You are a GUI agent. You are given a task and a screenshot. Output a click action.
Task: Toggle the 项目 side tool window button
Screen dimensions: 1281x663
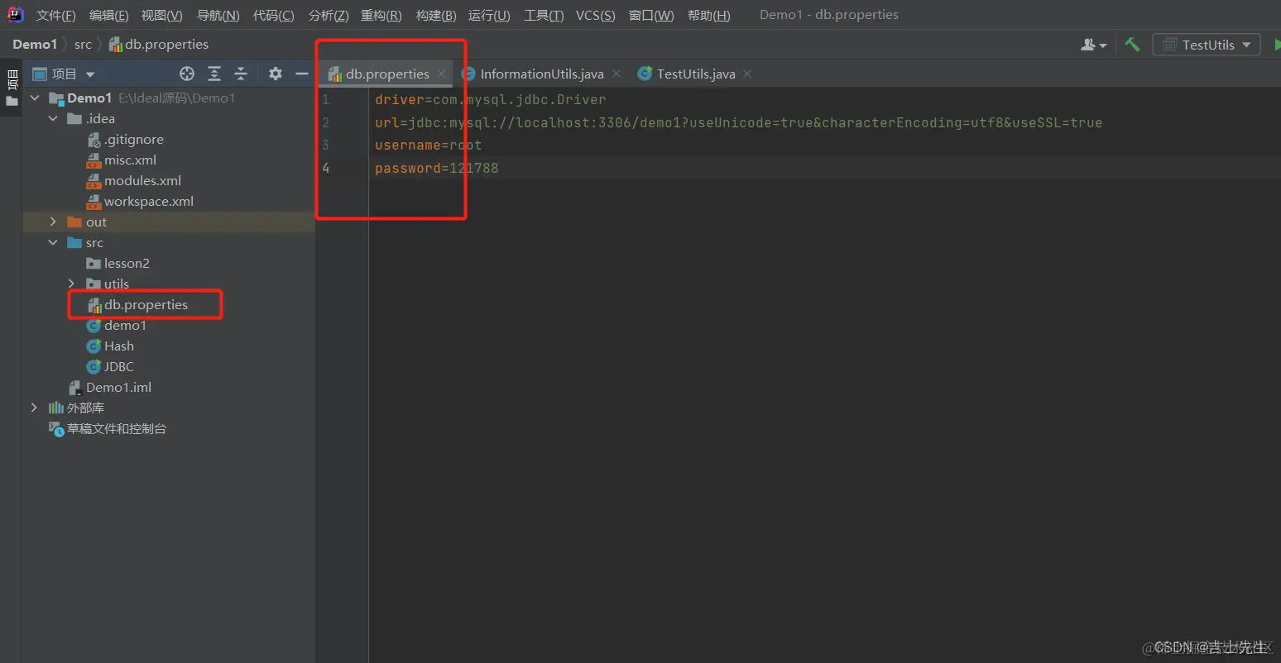(12, 88)
